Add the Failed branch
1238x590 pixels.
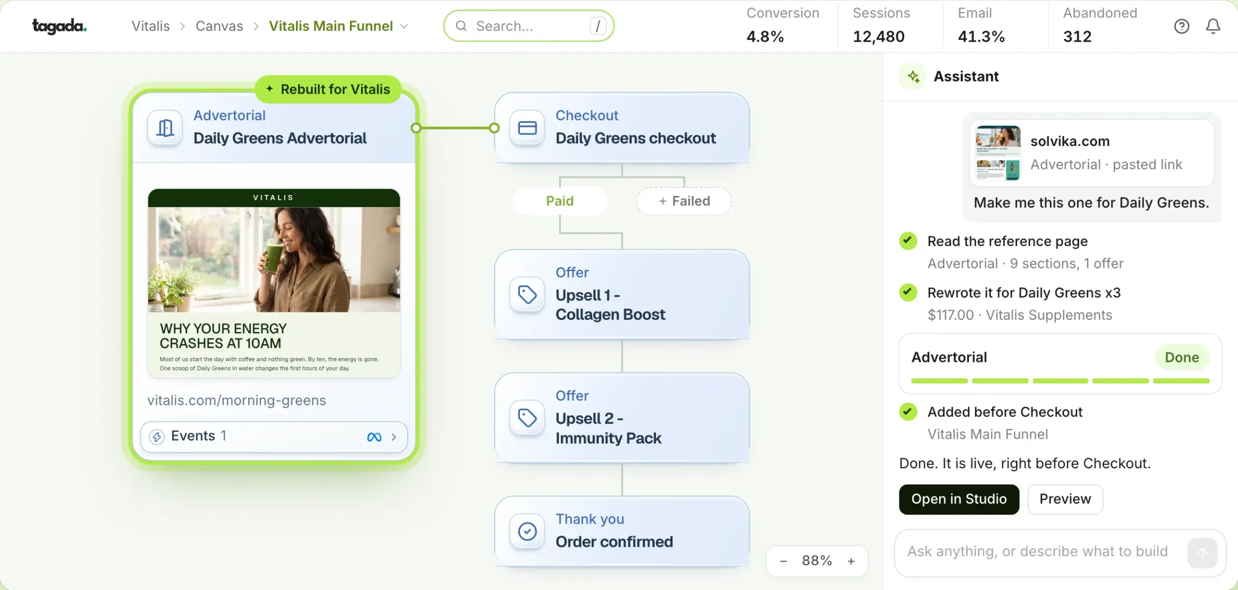(684, 201)
